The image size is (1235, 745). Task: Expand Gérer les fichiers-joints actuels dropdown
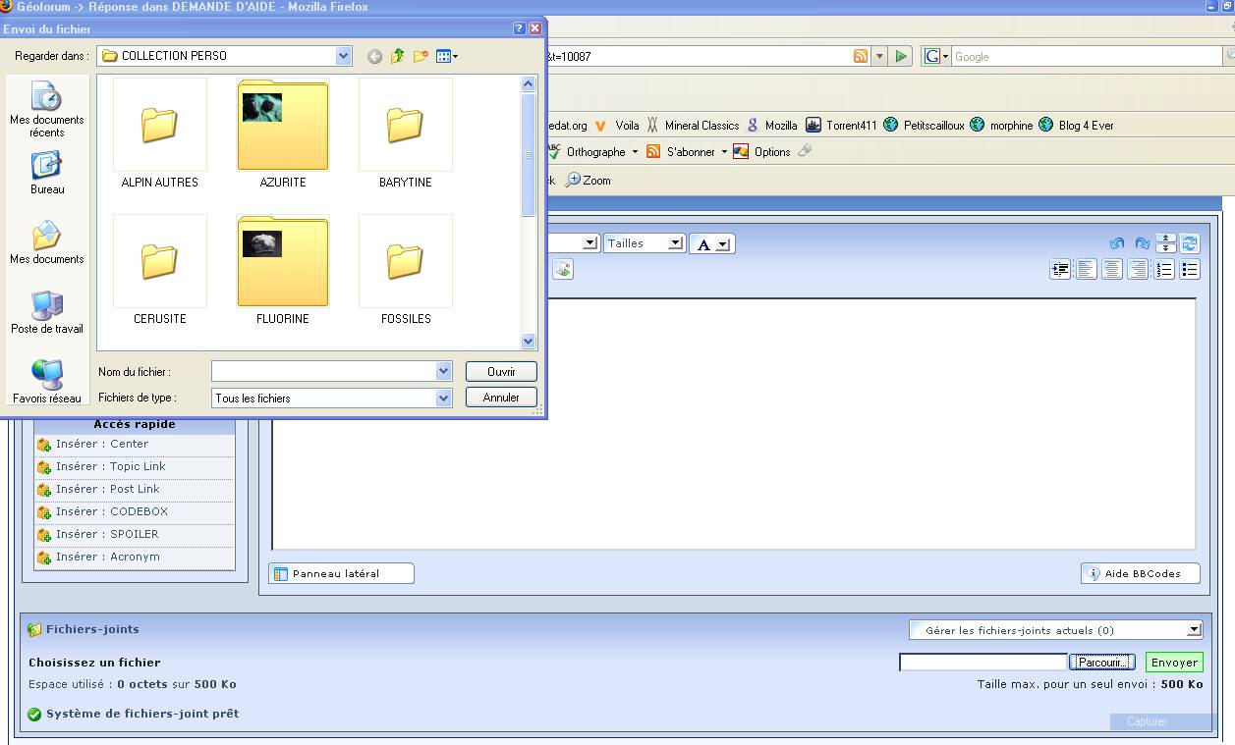1194,630
